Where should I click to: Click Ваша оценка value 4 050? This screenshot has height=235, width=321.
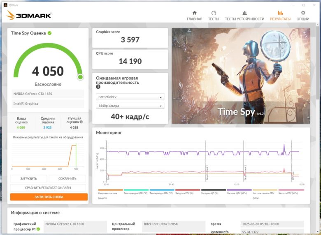pos(21,127)
